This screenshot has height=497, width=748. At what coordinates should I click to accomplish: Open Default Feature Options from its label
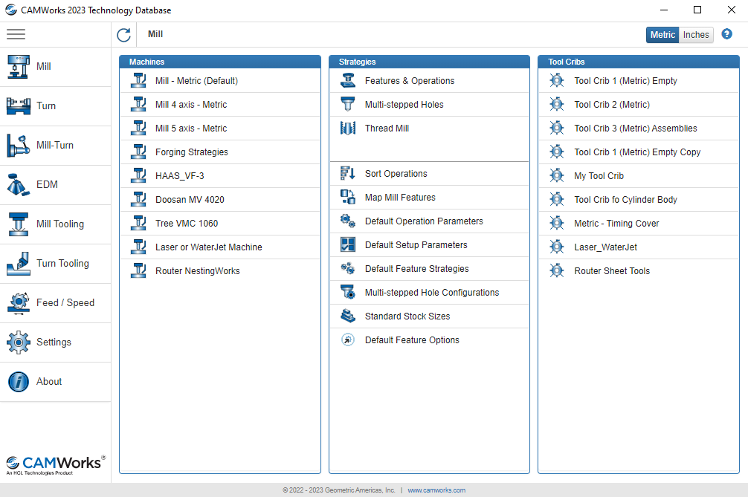click(x=412, y=340)
